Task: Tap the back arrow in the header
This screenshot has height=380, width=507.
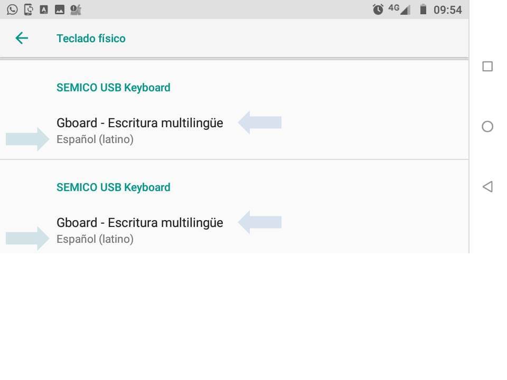Action: coord(22,38)
